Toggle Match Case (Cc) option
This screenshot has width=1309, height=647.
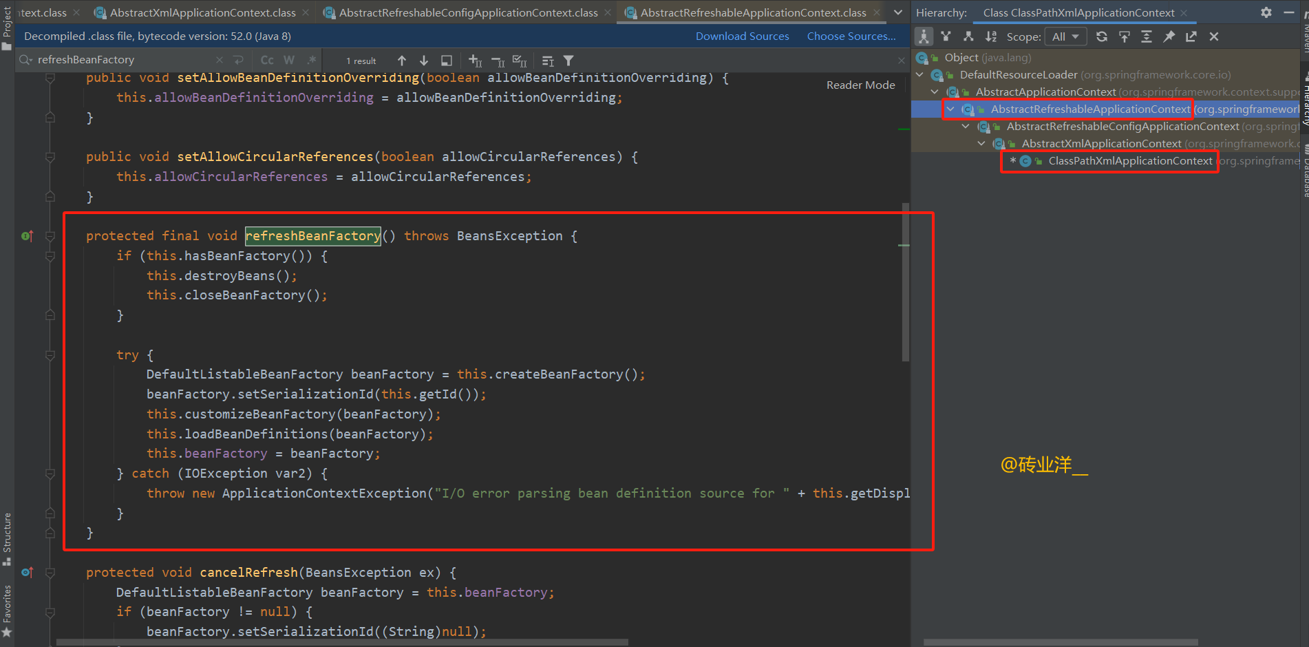(x=267, y=60)
